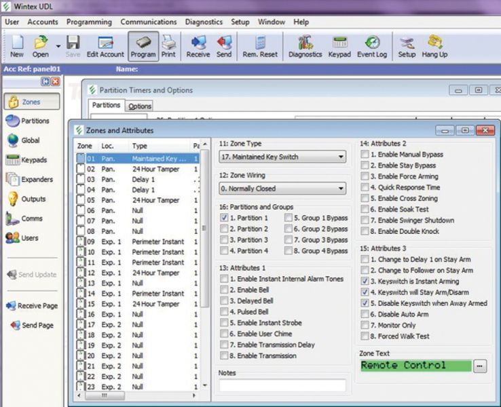Viewport: 501px width, 407px height.
Task: Click the Rem. Reset toolbar icon
Action: coord(260,46)
